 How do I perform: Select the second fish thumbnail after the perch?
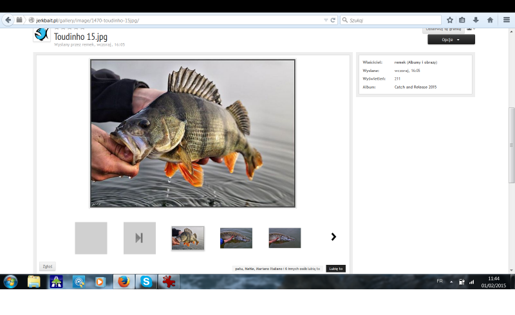click(285, 238)
